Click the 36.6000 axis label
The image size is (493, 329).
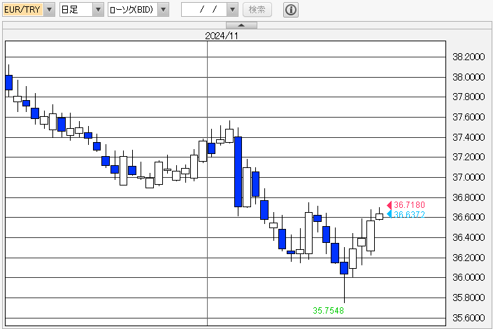coord(469,217)
